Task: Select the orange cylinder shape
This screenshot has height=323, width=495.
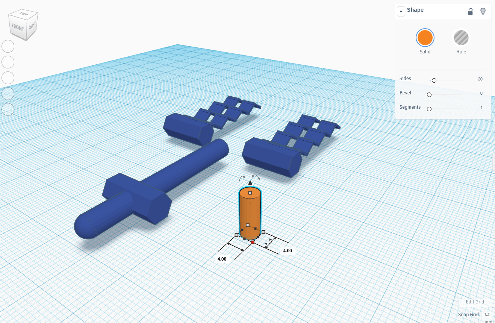Action: (250, 213)
